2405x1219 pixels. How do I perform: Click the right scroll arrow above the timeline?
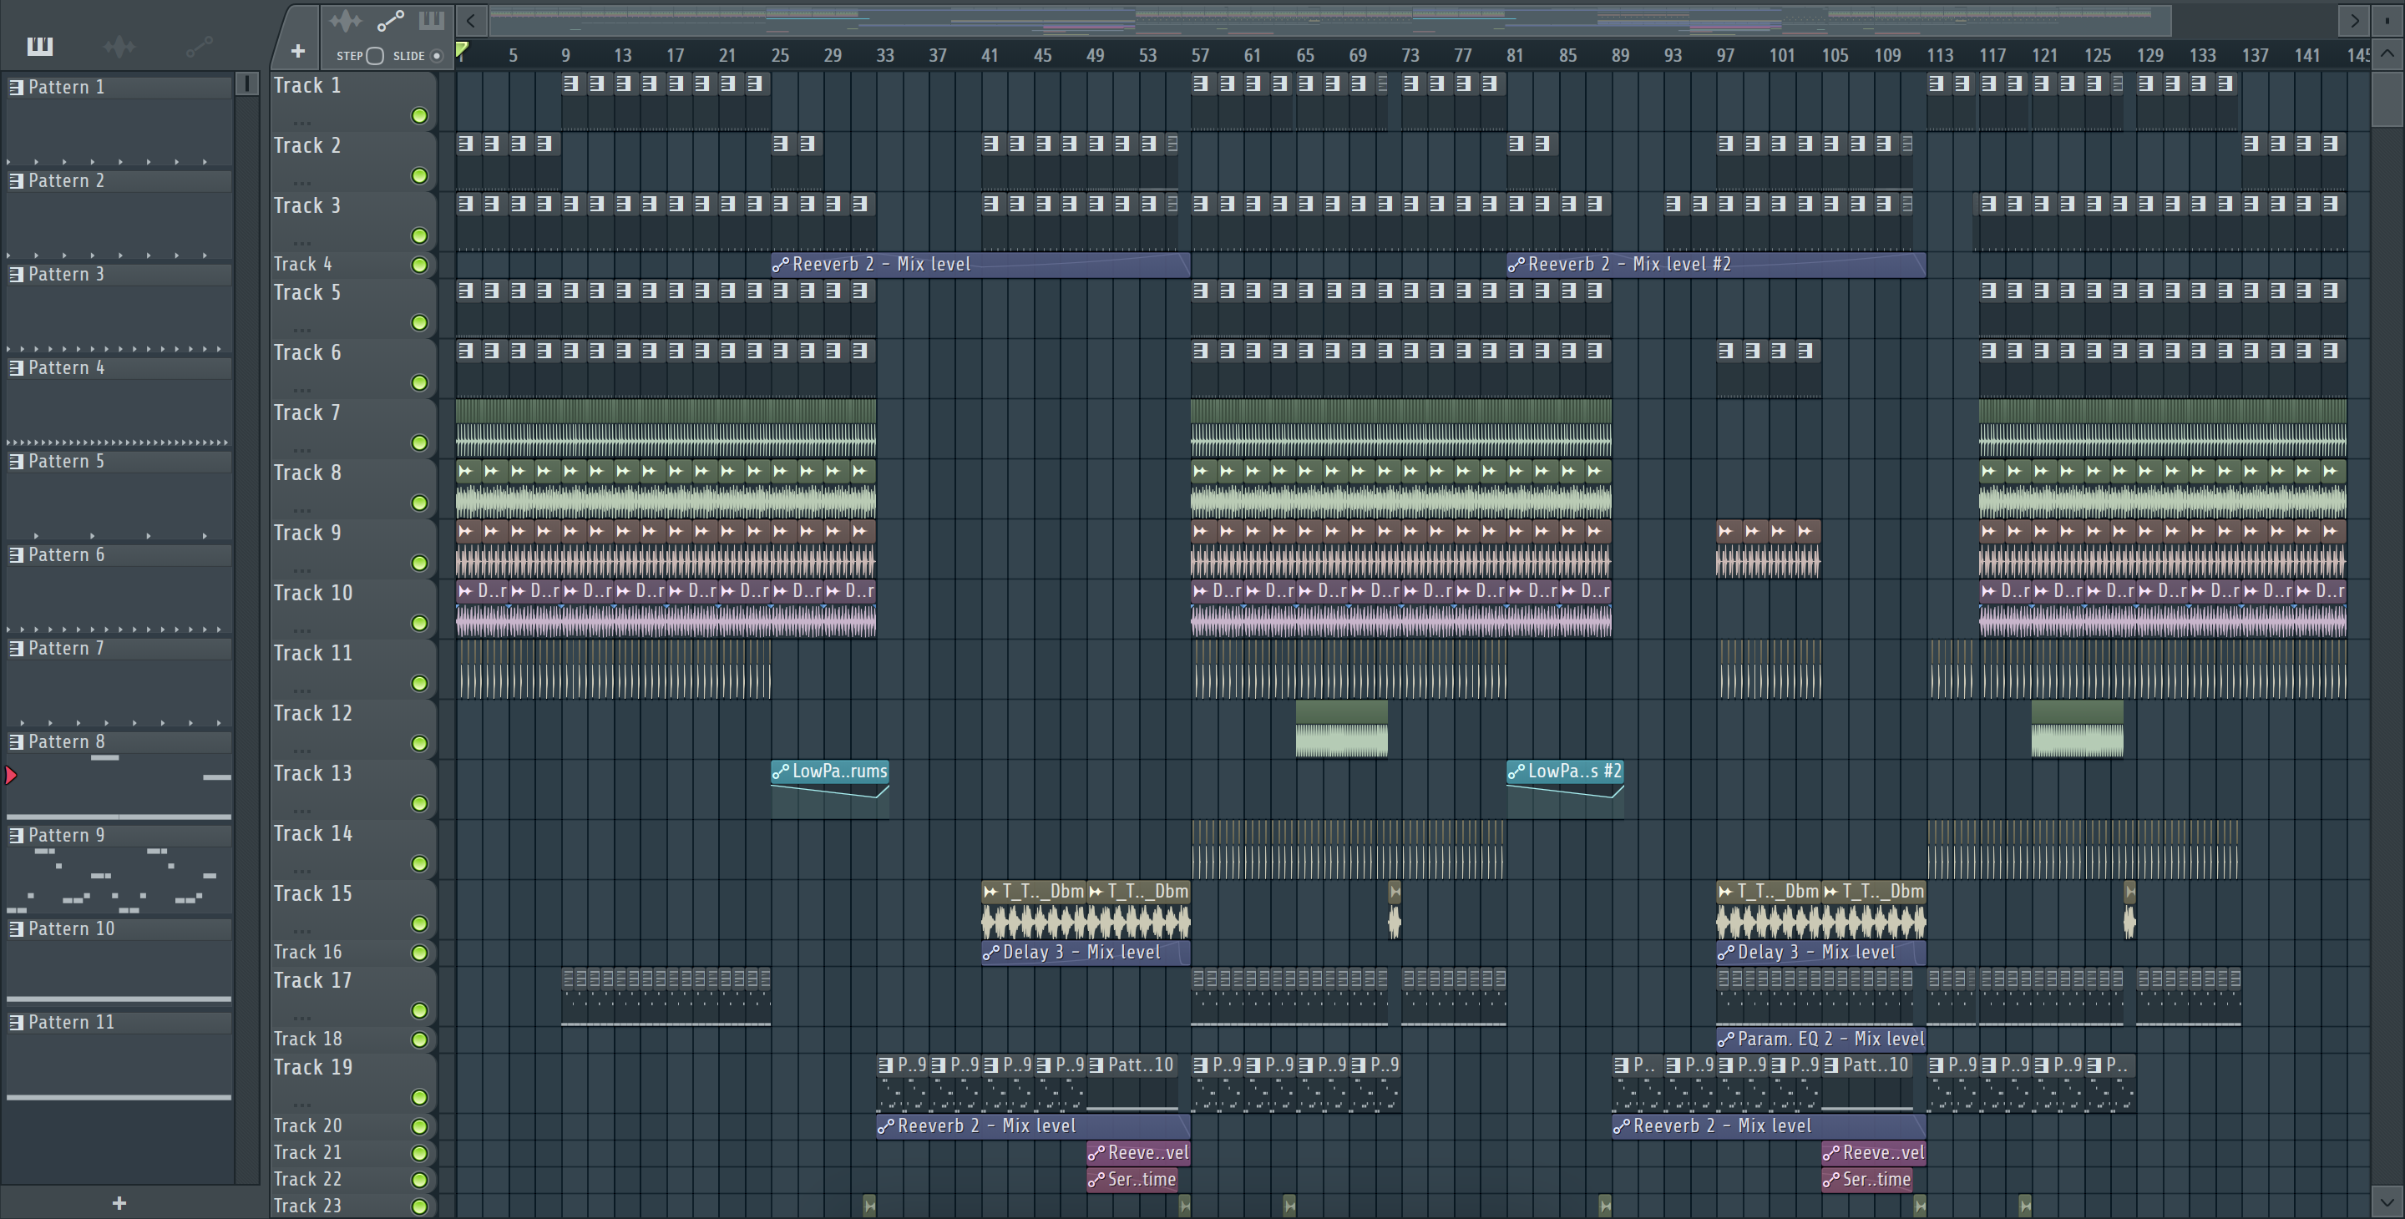tap(2355, 19)
